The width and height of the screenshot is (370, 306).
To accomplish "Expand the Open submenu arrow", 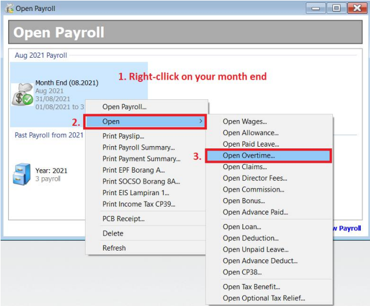I will (x=201, y=122).
